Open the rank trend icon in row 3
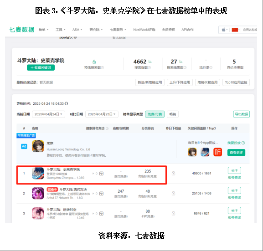 (101, 214)
